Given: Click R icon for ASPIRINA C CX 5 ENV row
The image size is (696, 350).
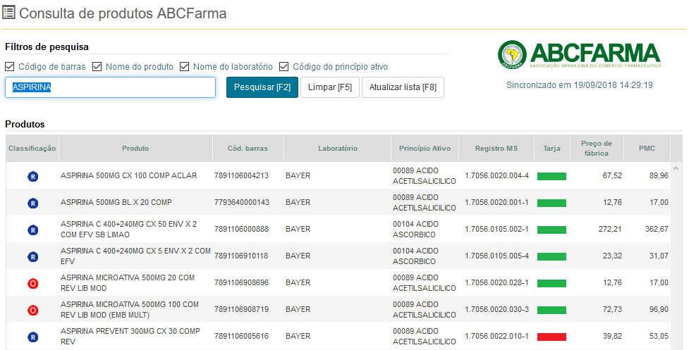Looking at the screenshot, I should (33, 256).
